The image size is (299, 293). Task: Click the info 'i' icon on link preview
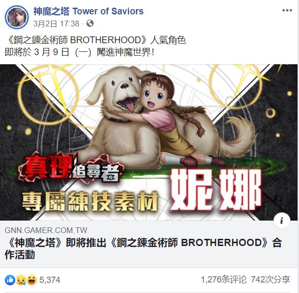(282, 221)
